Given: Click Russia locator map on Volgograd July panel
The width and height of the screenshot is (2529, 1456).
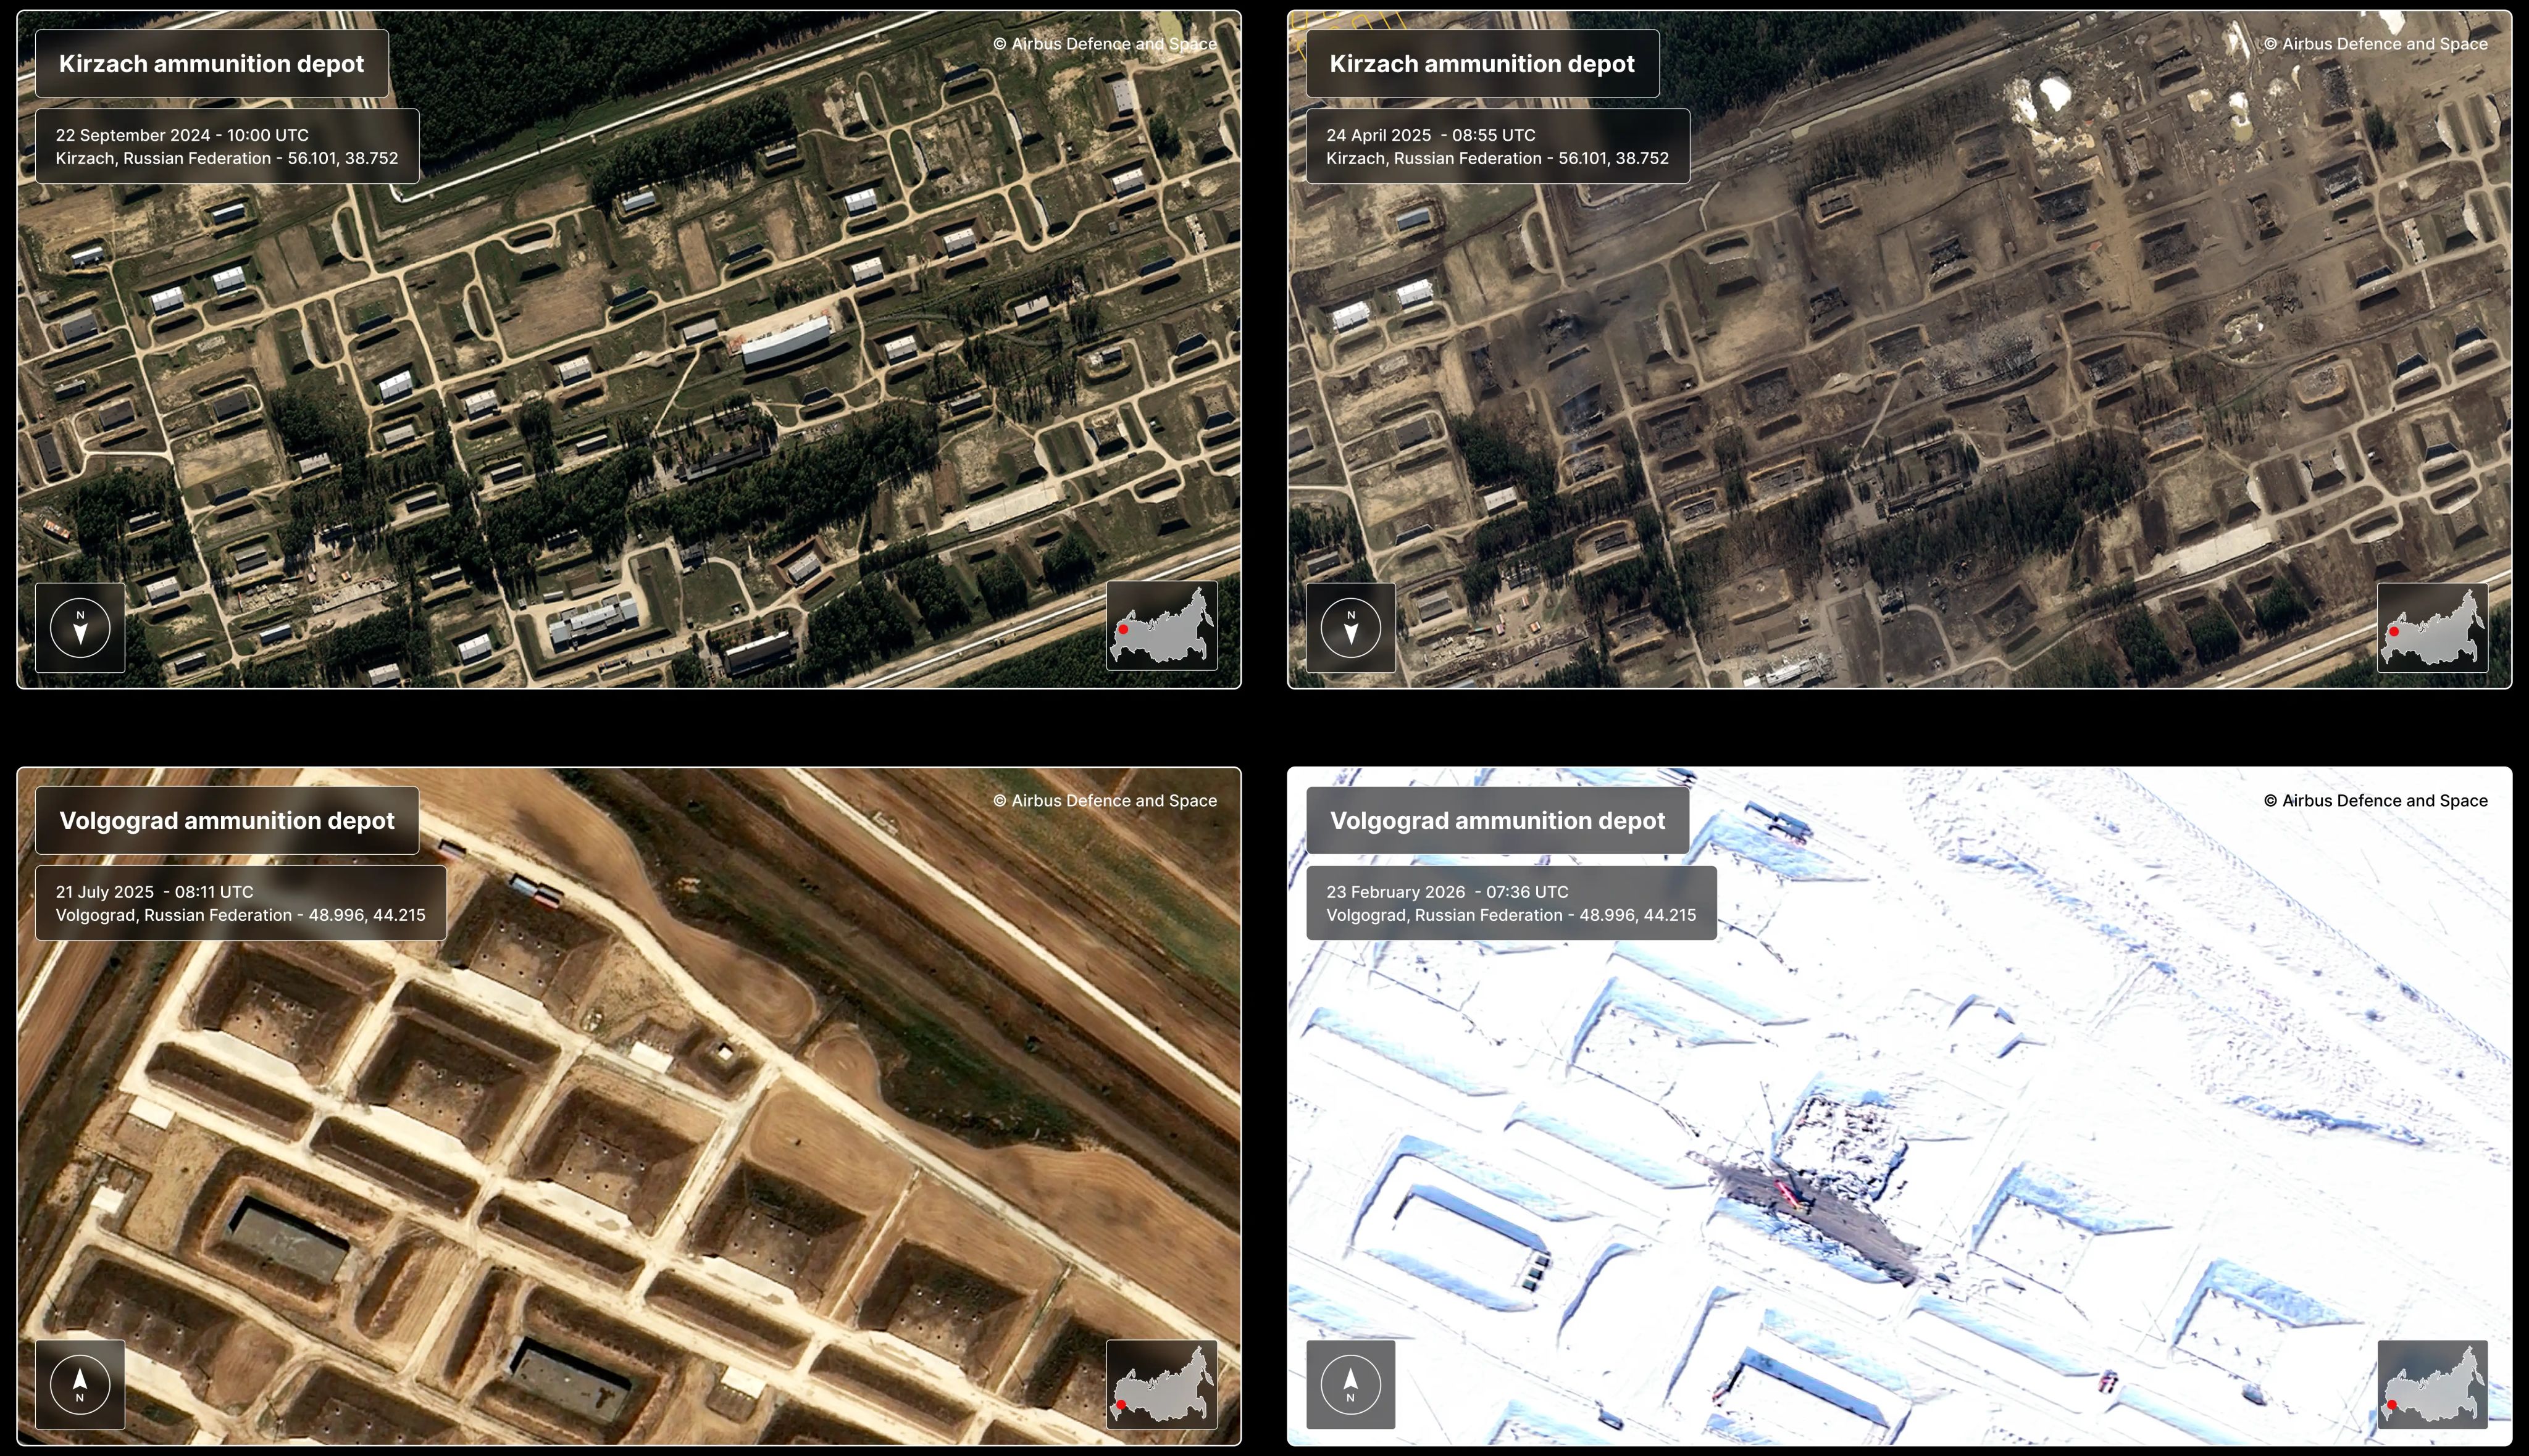Looking at the screenshot, I should (x=1161, y=1384).
